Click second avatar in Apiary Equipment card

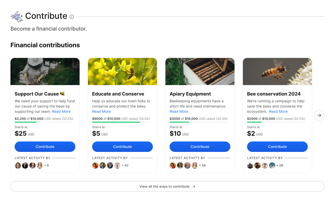click(x=180, y=165)
